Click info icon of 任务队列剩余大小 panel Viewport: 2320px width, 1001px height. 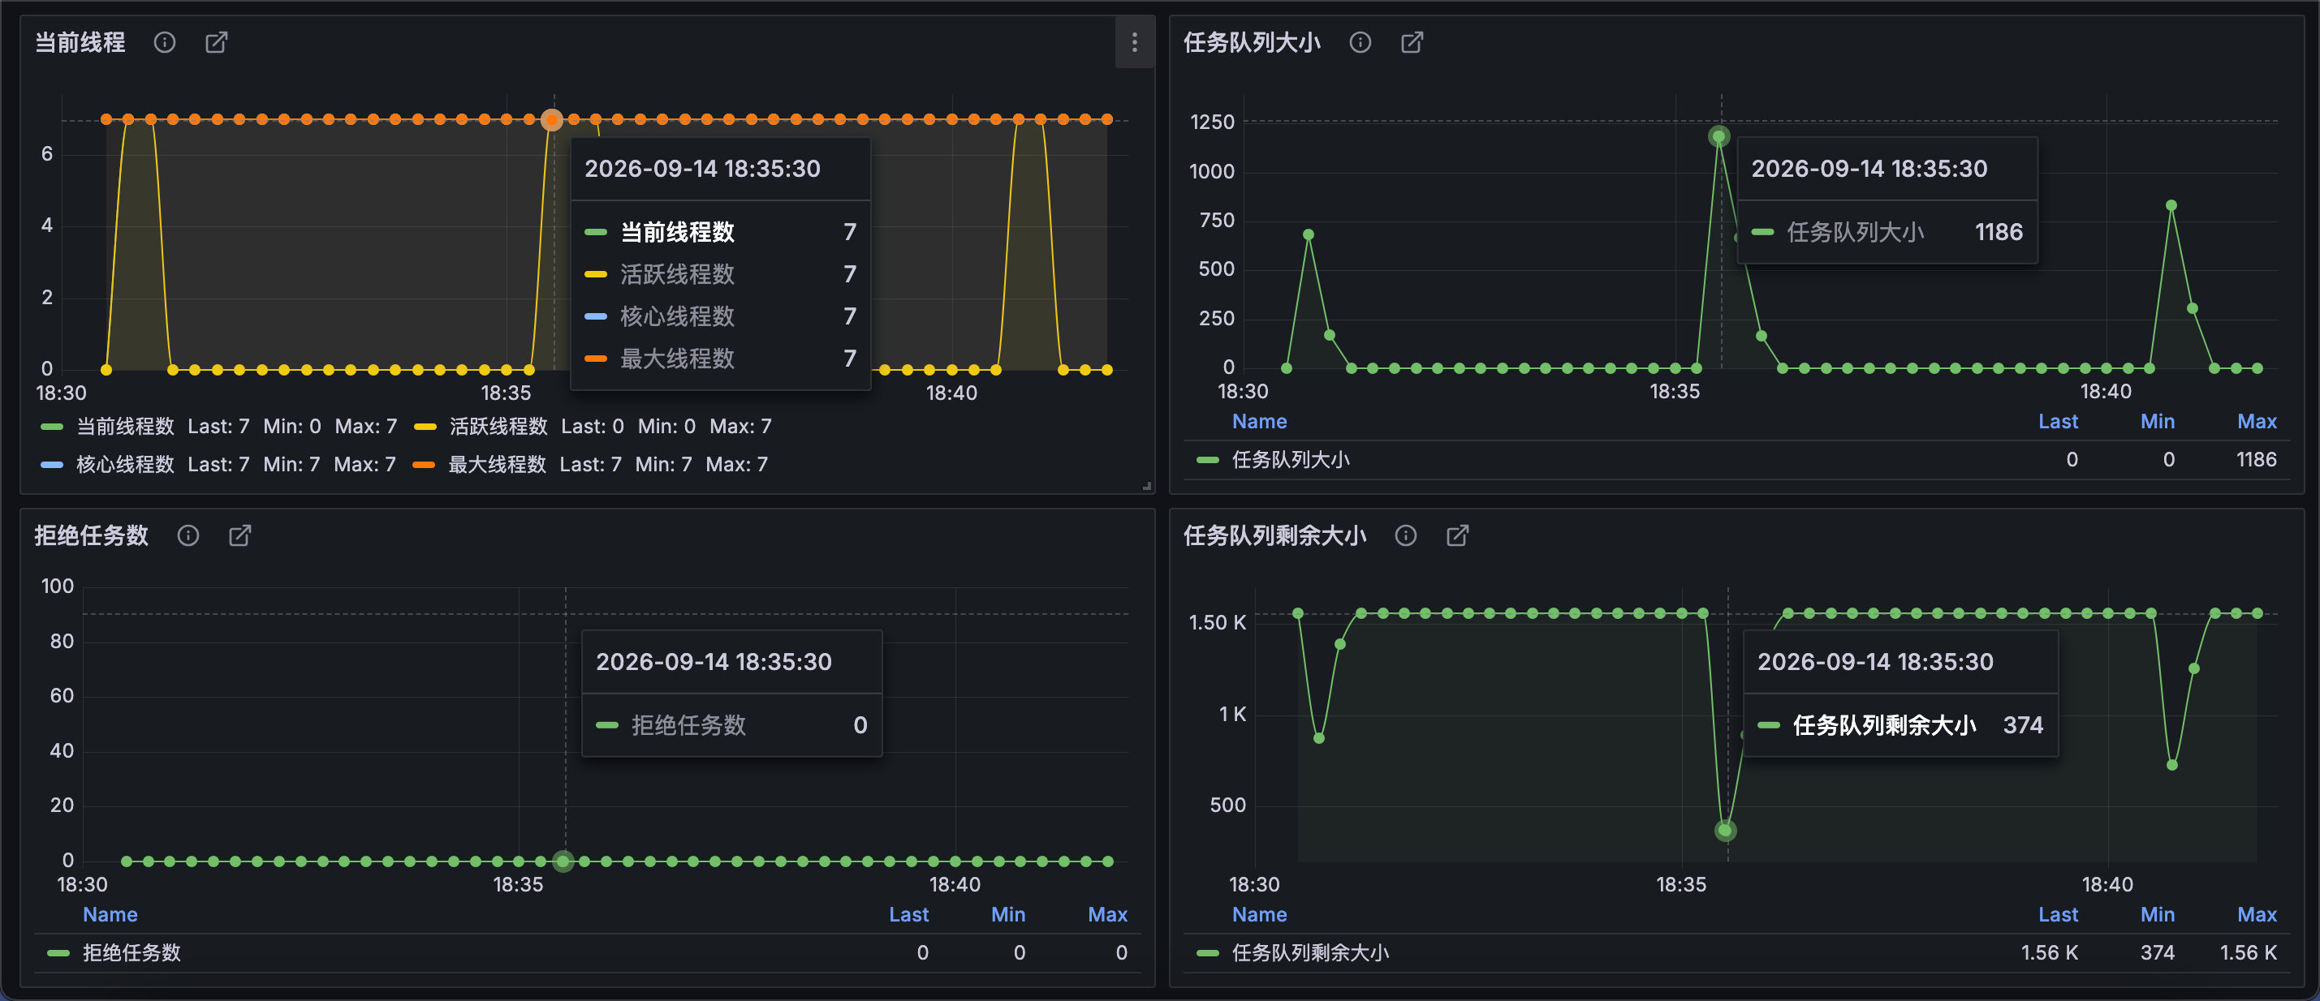(1405, 535)
